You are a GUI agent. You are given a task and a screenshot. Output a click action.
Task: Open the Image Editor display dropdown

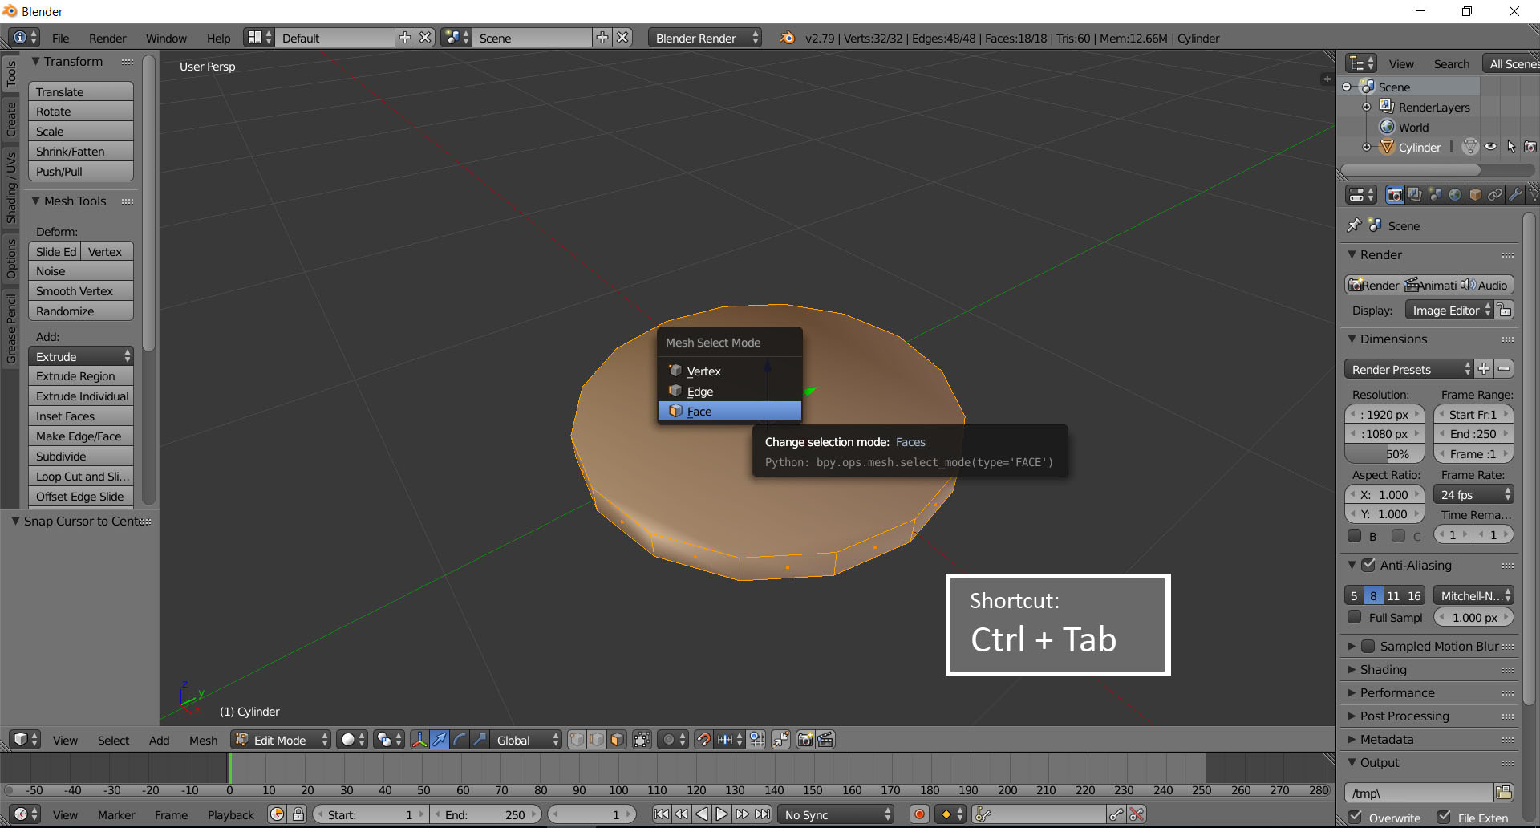pos(1449,310)
